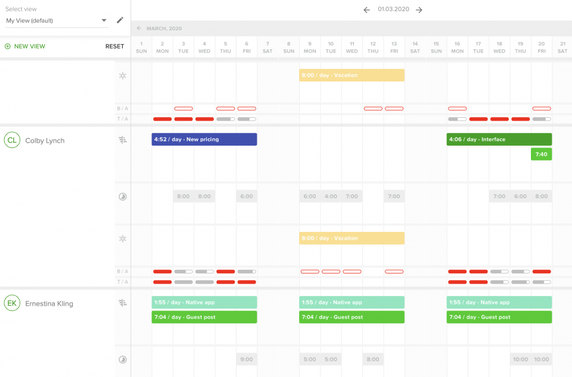Edit the current view with pencil icon
The height and width of the screenshot is (377, 572).
pyautogui.click(x=120, y=20)
